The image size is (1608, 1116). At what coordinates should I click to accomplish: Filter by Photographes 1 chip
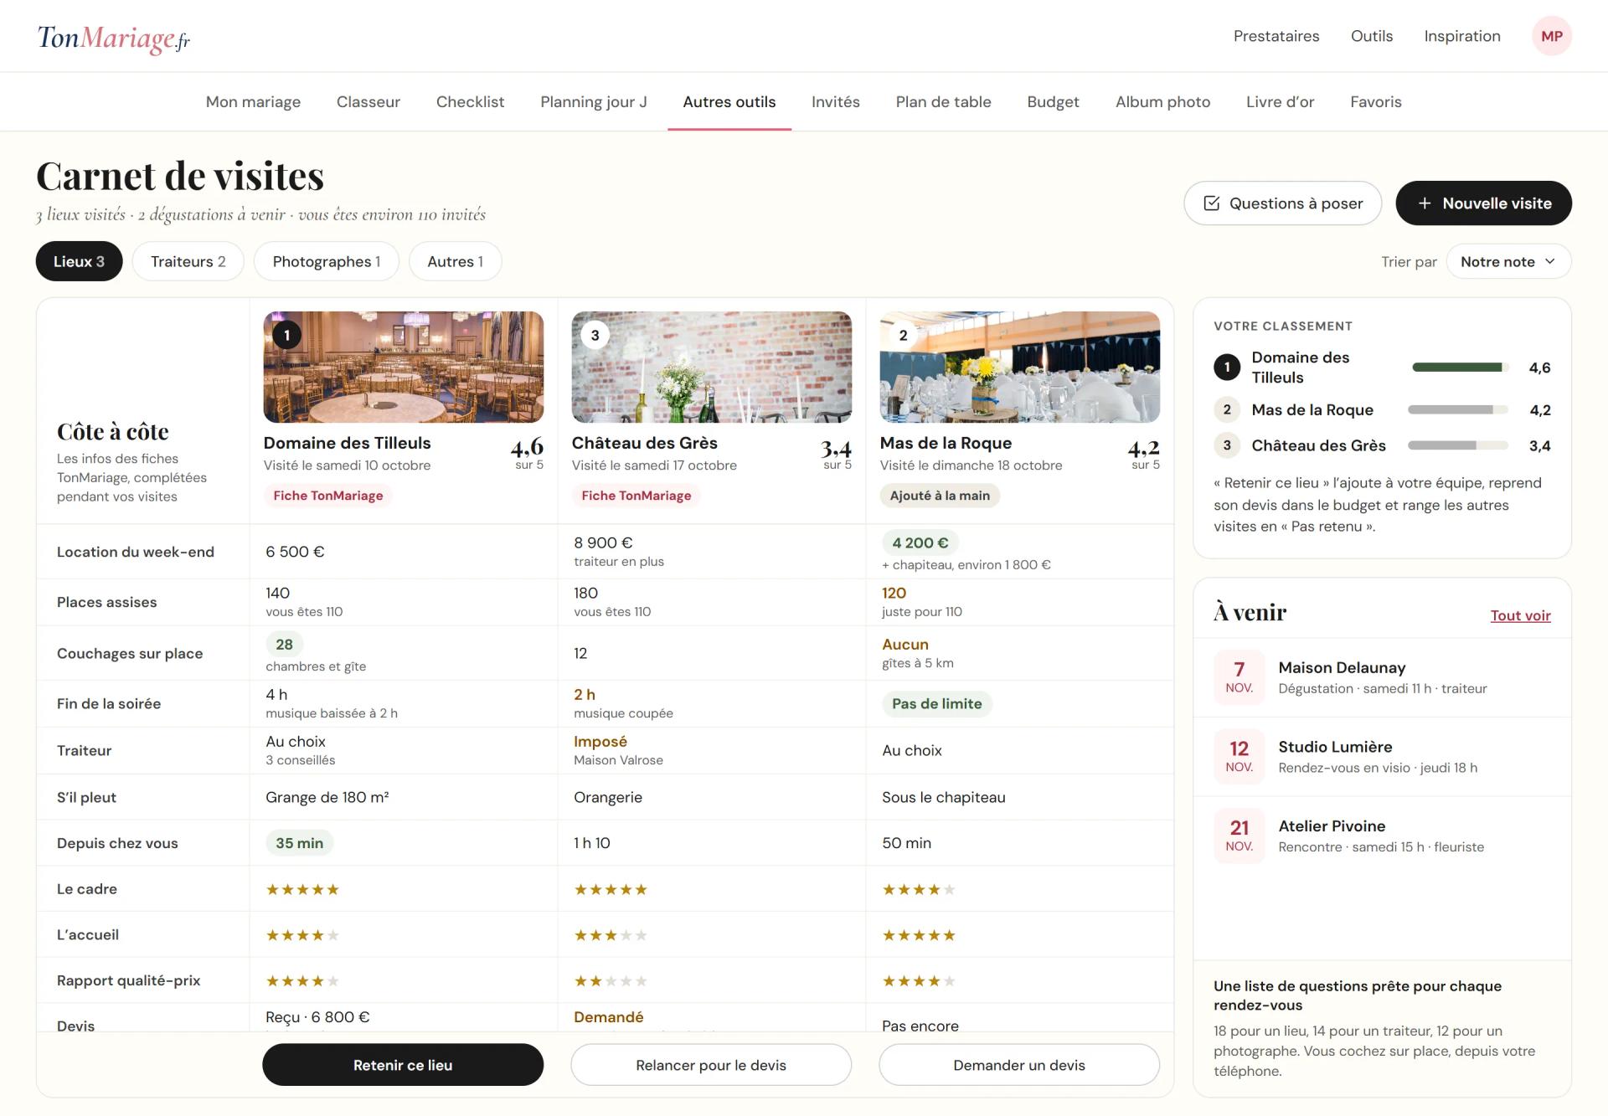point(327,261)
